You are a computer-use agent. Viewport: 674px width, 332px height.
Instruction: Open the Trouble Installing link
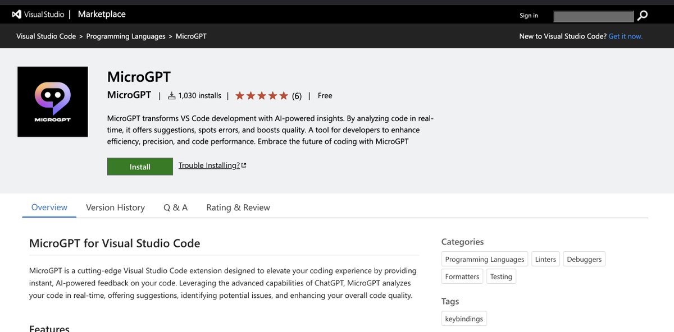(212, 165)
